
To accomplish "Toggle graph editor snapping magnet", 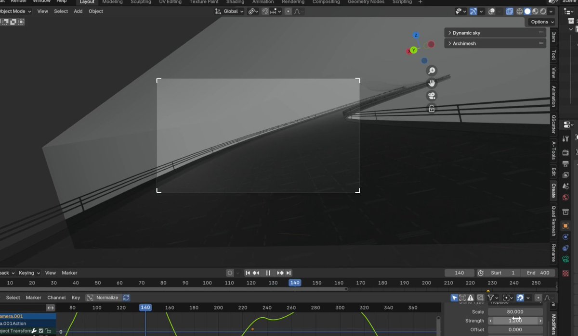I will pos(520,298).
